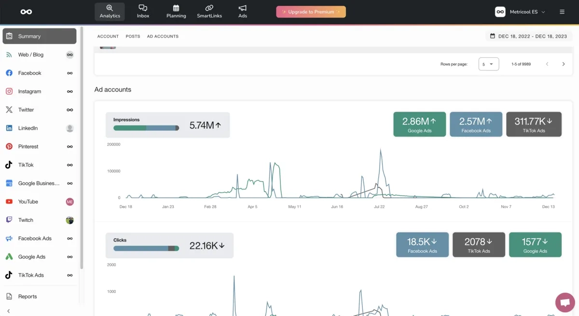Click the LinkedIn row's profile avatar
This screenshot has width=579, height=316.
coord(70,128)
